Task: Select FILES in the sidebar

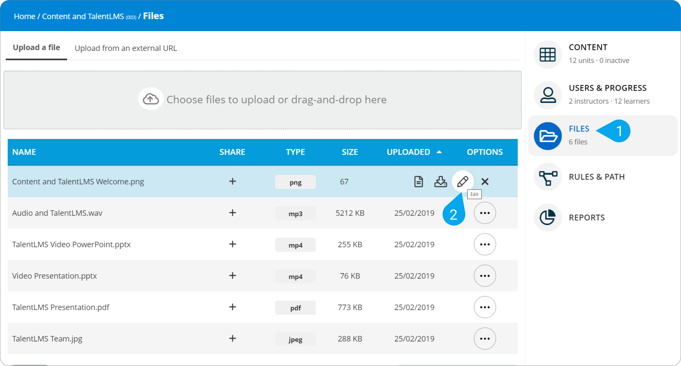Action: [579, 129]
